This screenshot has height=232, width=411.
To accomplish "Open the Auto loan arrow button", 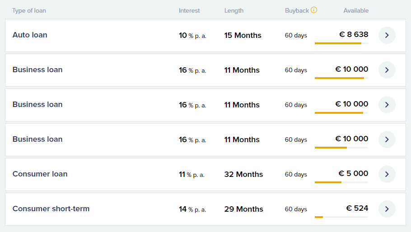I will coord(387,35).
